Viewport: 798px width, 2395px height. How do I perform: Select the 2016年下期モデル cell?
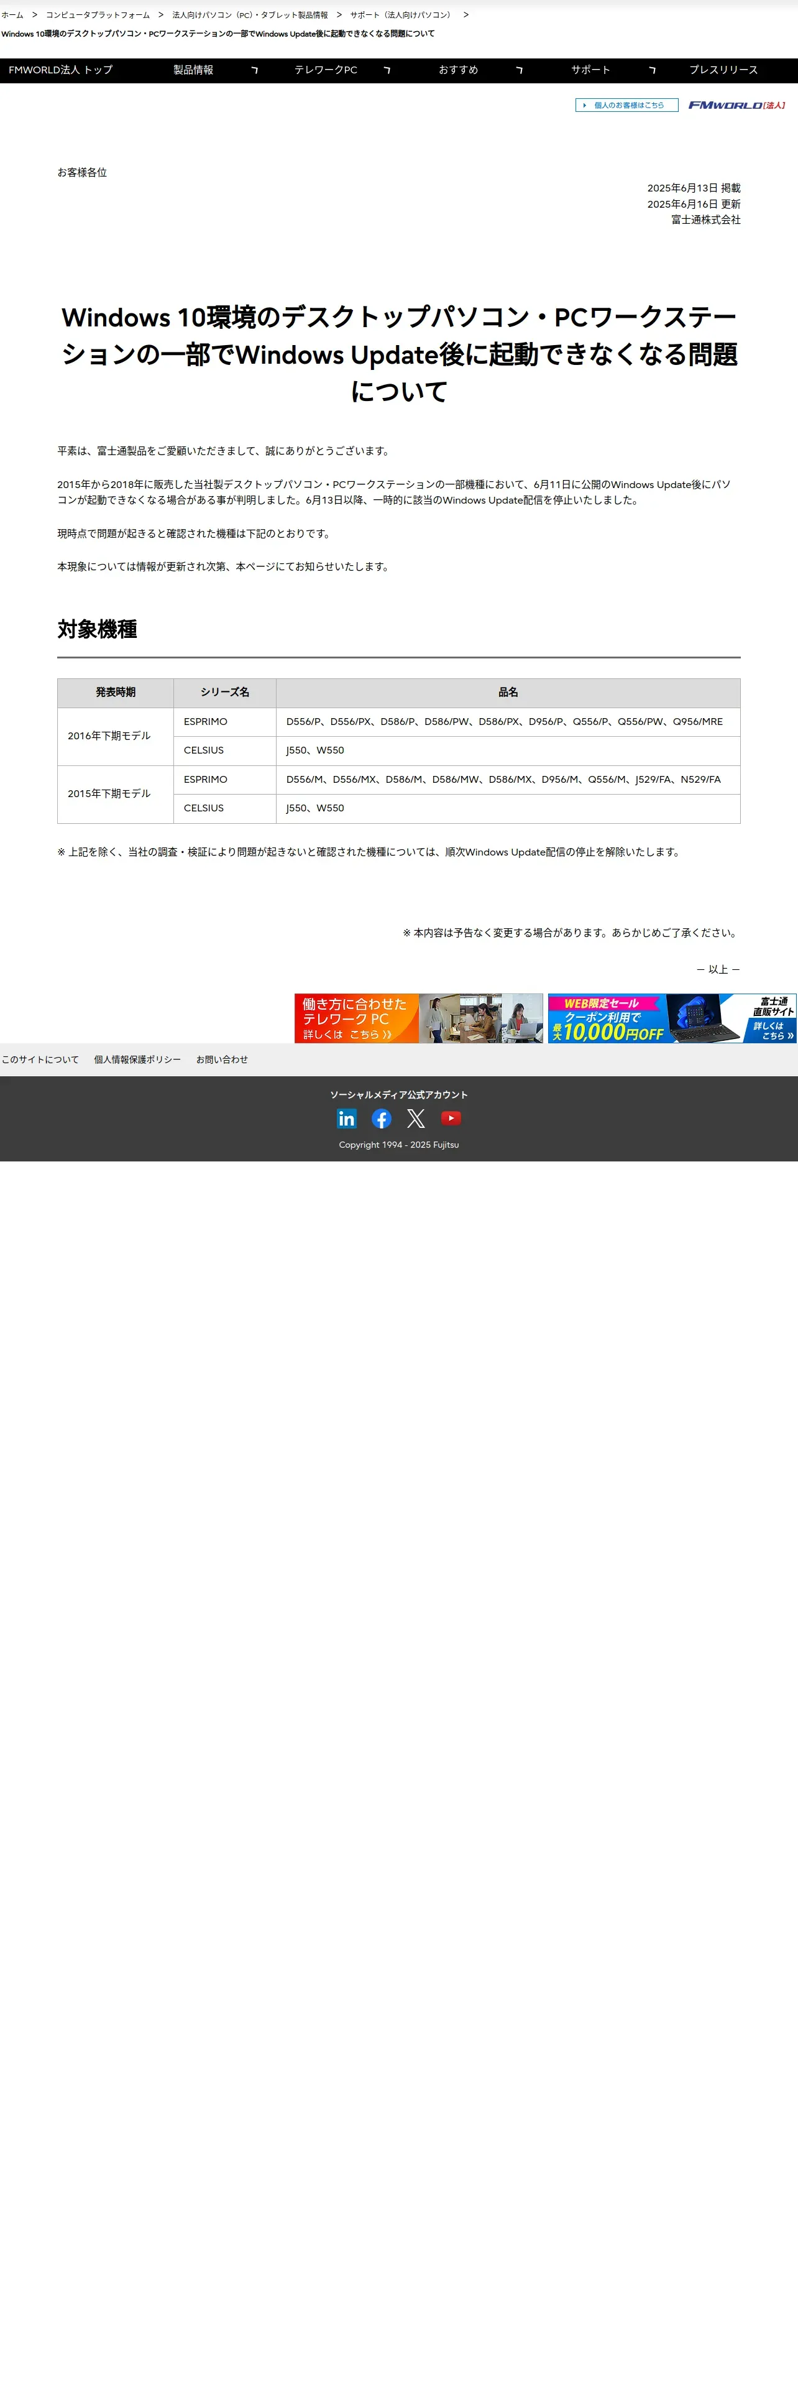pyautogui.click(x=115, y=736)
